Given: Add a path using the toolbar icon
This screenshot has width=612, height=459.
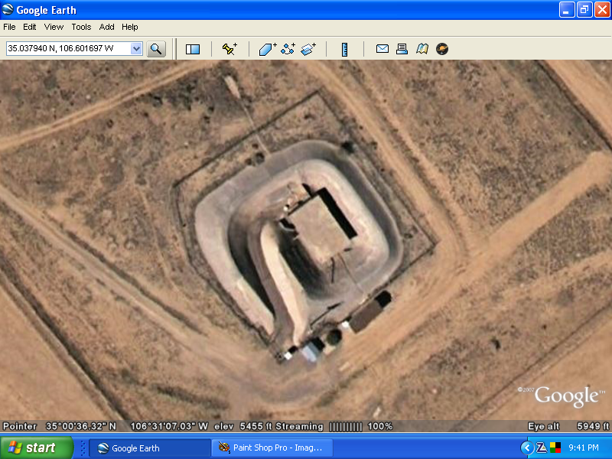Looking at the screenshot, I should tap(288, 49).
